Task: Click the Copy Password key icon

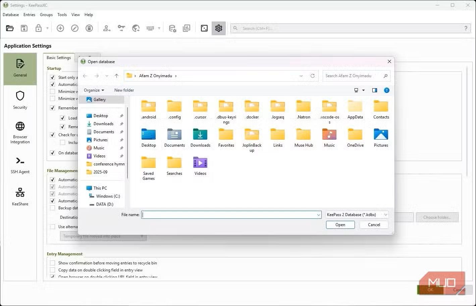Action: point(121,28)
